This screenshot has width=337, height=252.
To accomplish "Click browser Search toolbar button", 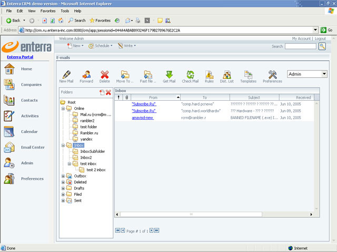I will [x=77, y=20].
